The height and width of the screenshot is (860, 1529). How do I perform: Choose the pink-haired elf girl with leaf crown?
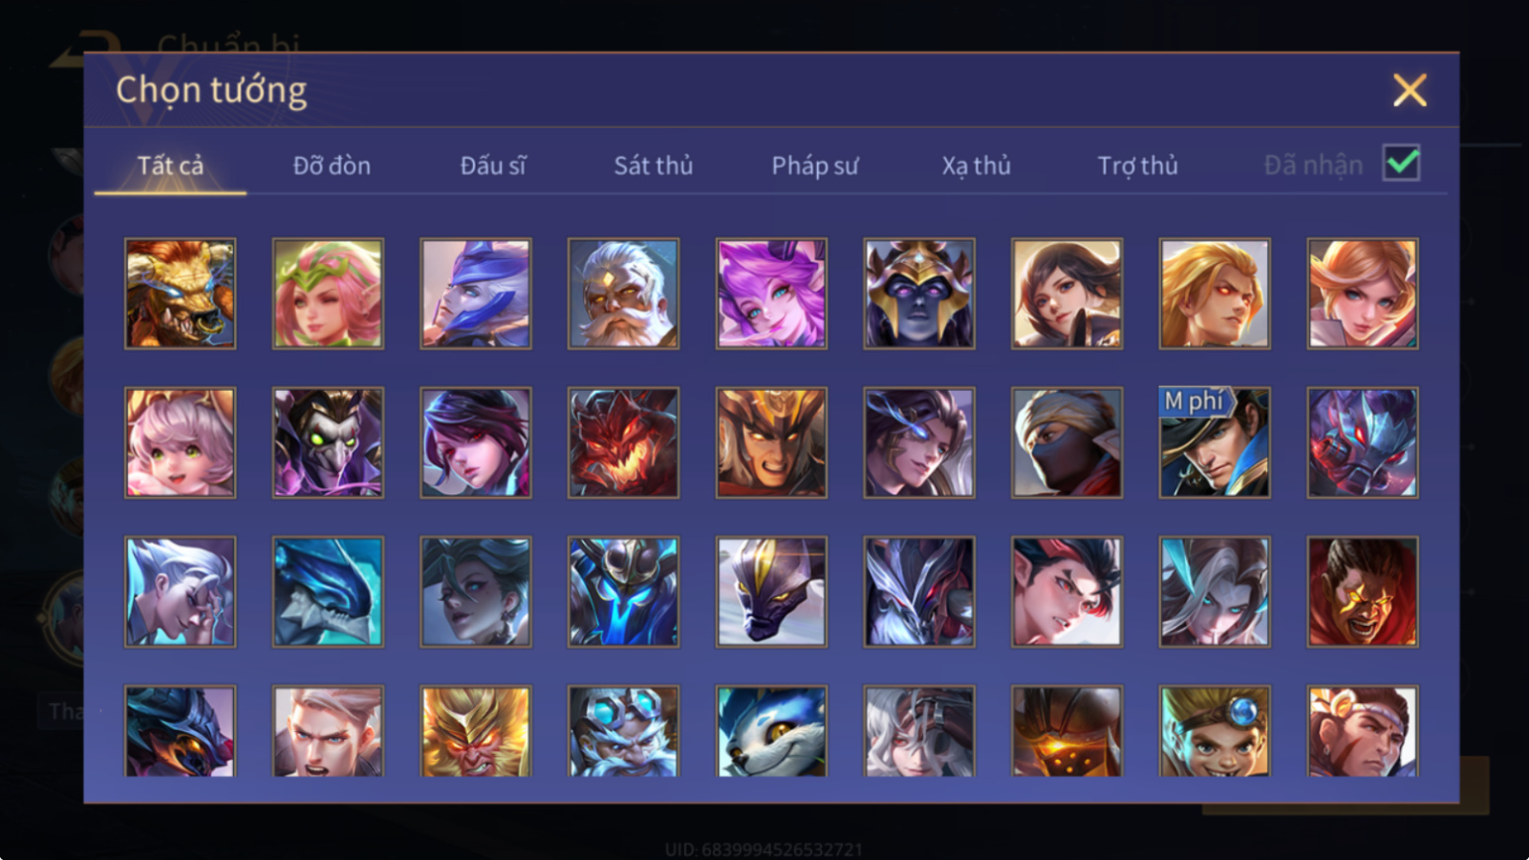328,294
